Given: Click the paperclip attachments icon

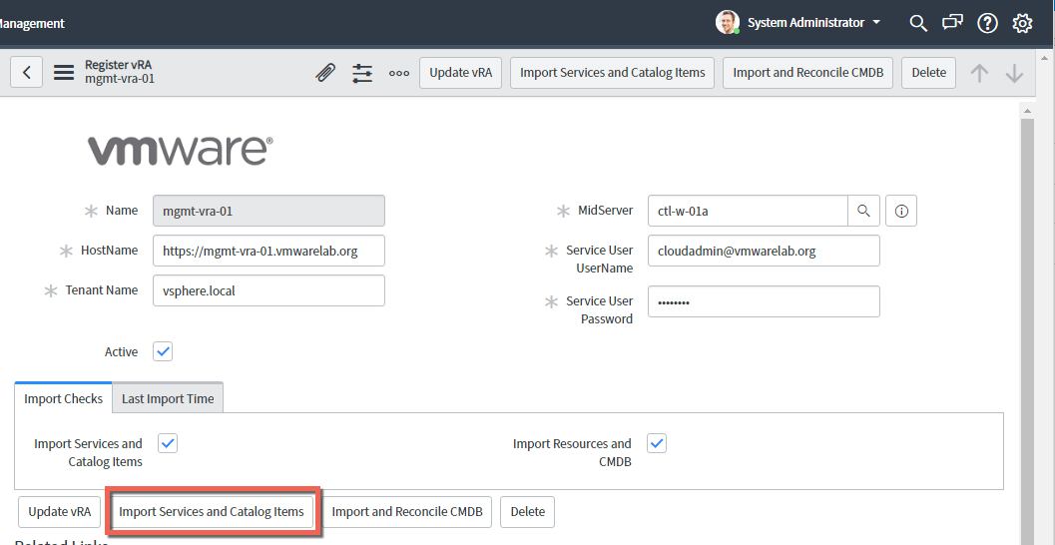Looking at the screenshot, I should click(325, 73).
